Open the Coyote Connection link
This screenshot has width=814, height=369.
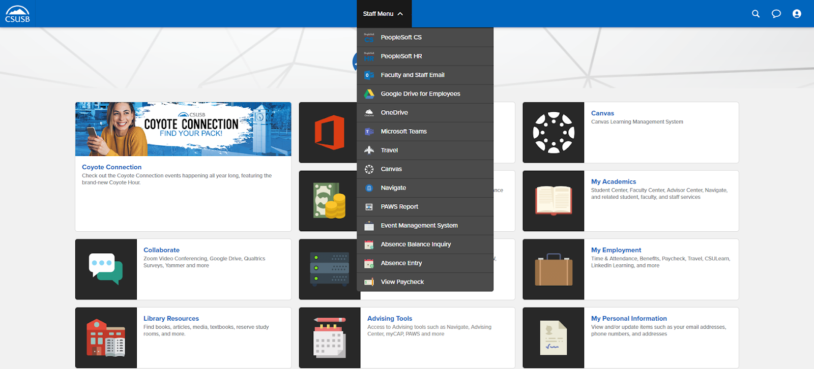[112, 167]
